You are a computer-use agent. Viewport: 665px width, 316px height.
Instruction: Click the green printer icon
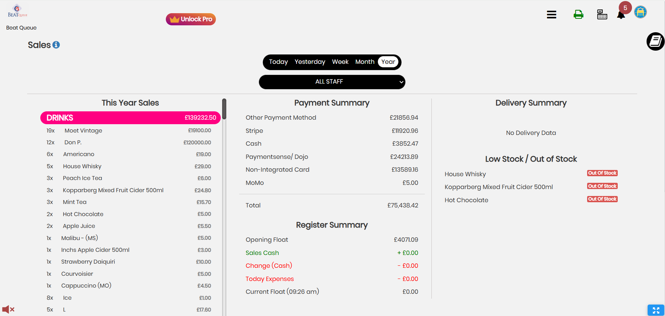[x=578, y=15]
